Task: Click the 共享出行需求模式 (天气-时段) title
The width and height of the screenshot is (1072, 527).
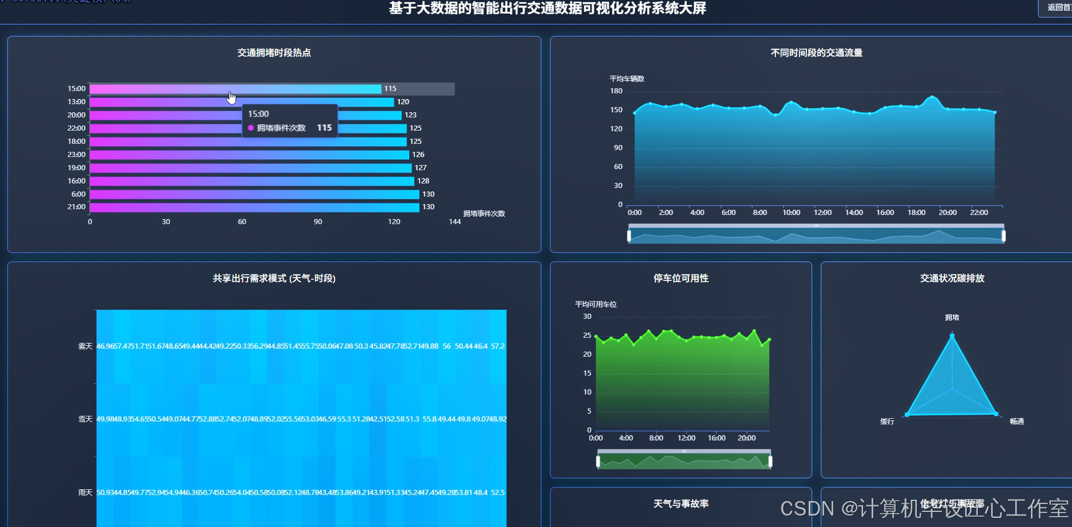Action: tap(274, 279)
